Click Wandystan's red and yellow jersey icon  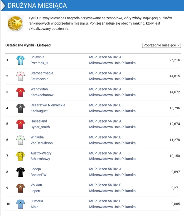[x=20, y=92]
